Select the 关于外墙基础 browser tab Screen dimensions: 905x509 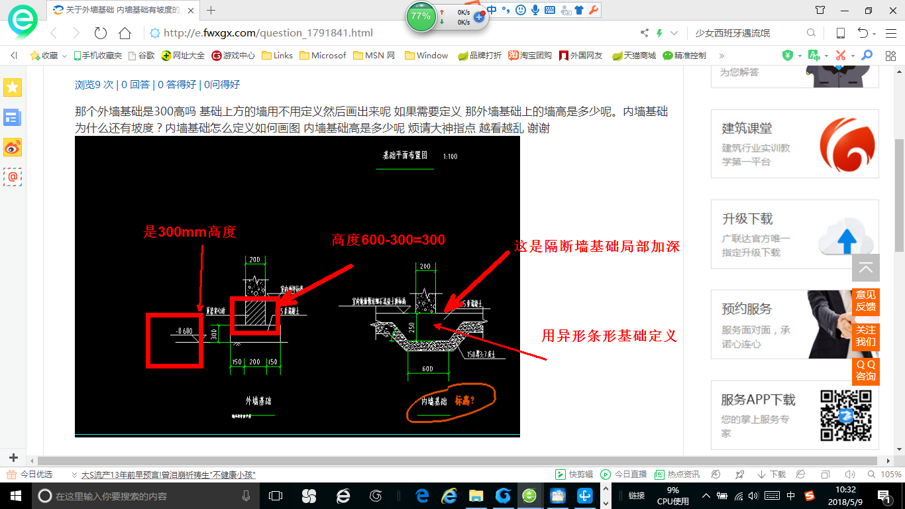tap(123, 10)
